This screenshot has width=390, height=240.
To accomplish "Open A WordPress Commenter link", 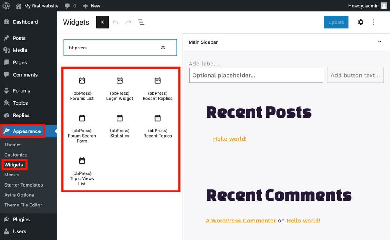I will (241, 221).
